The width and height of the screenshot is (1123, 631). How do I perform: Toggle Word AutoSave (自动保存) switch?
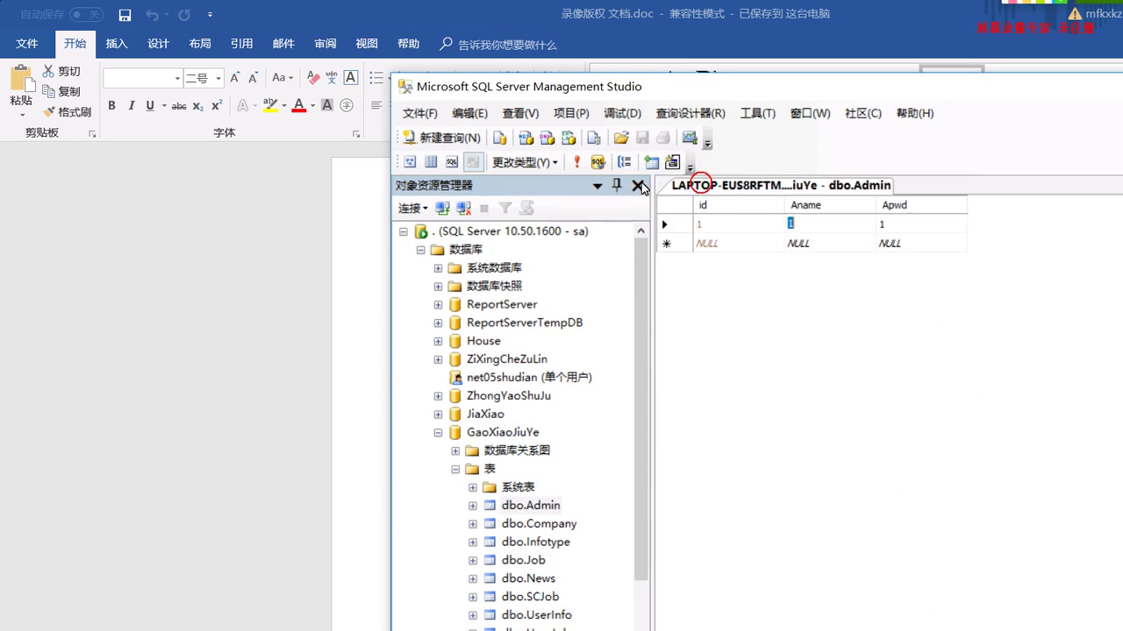pos(86,14)
